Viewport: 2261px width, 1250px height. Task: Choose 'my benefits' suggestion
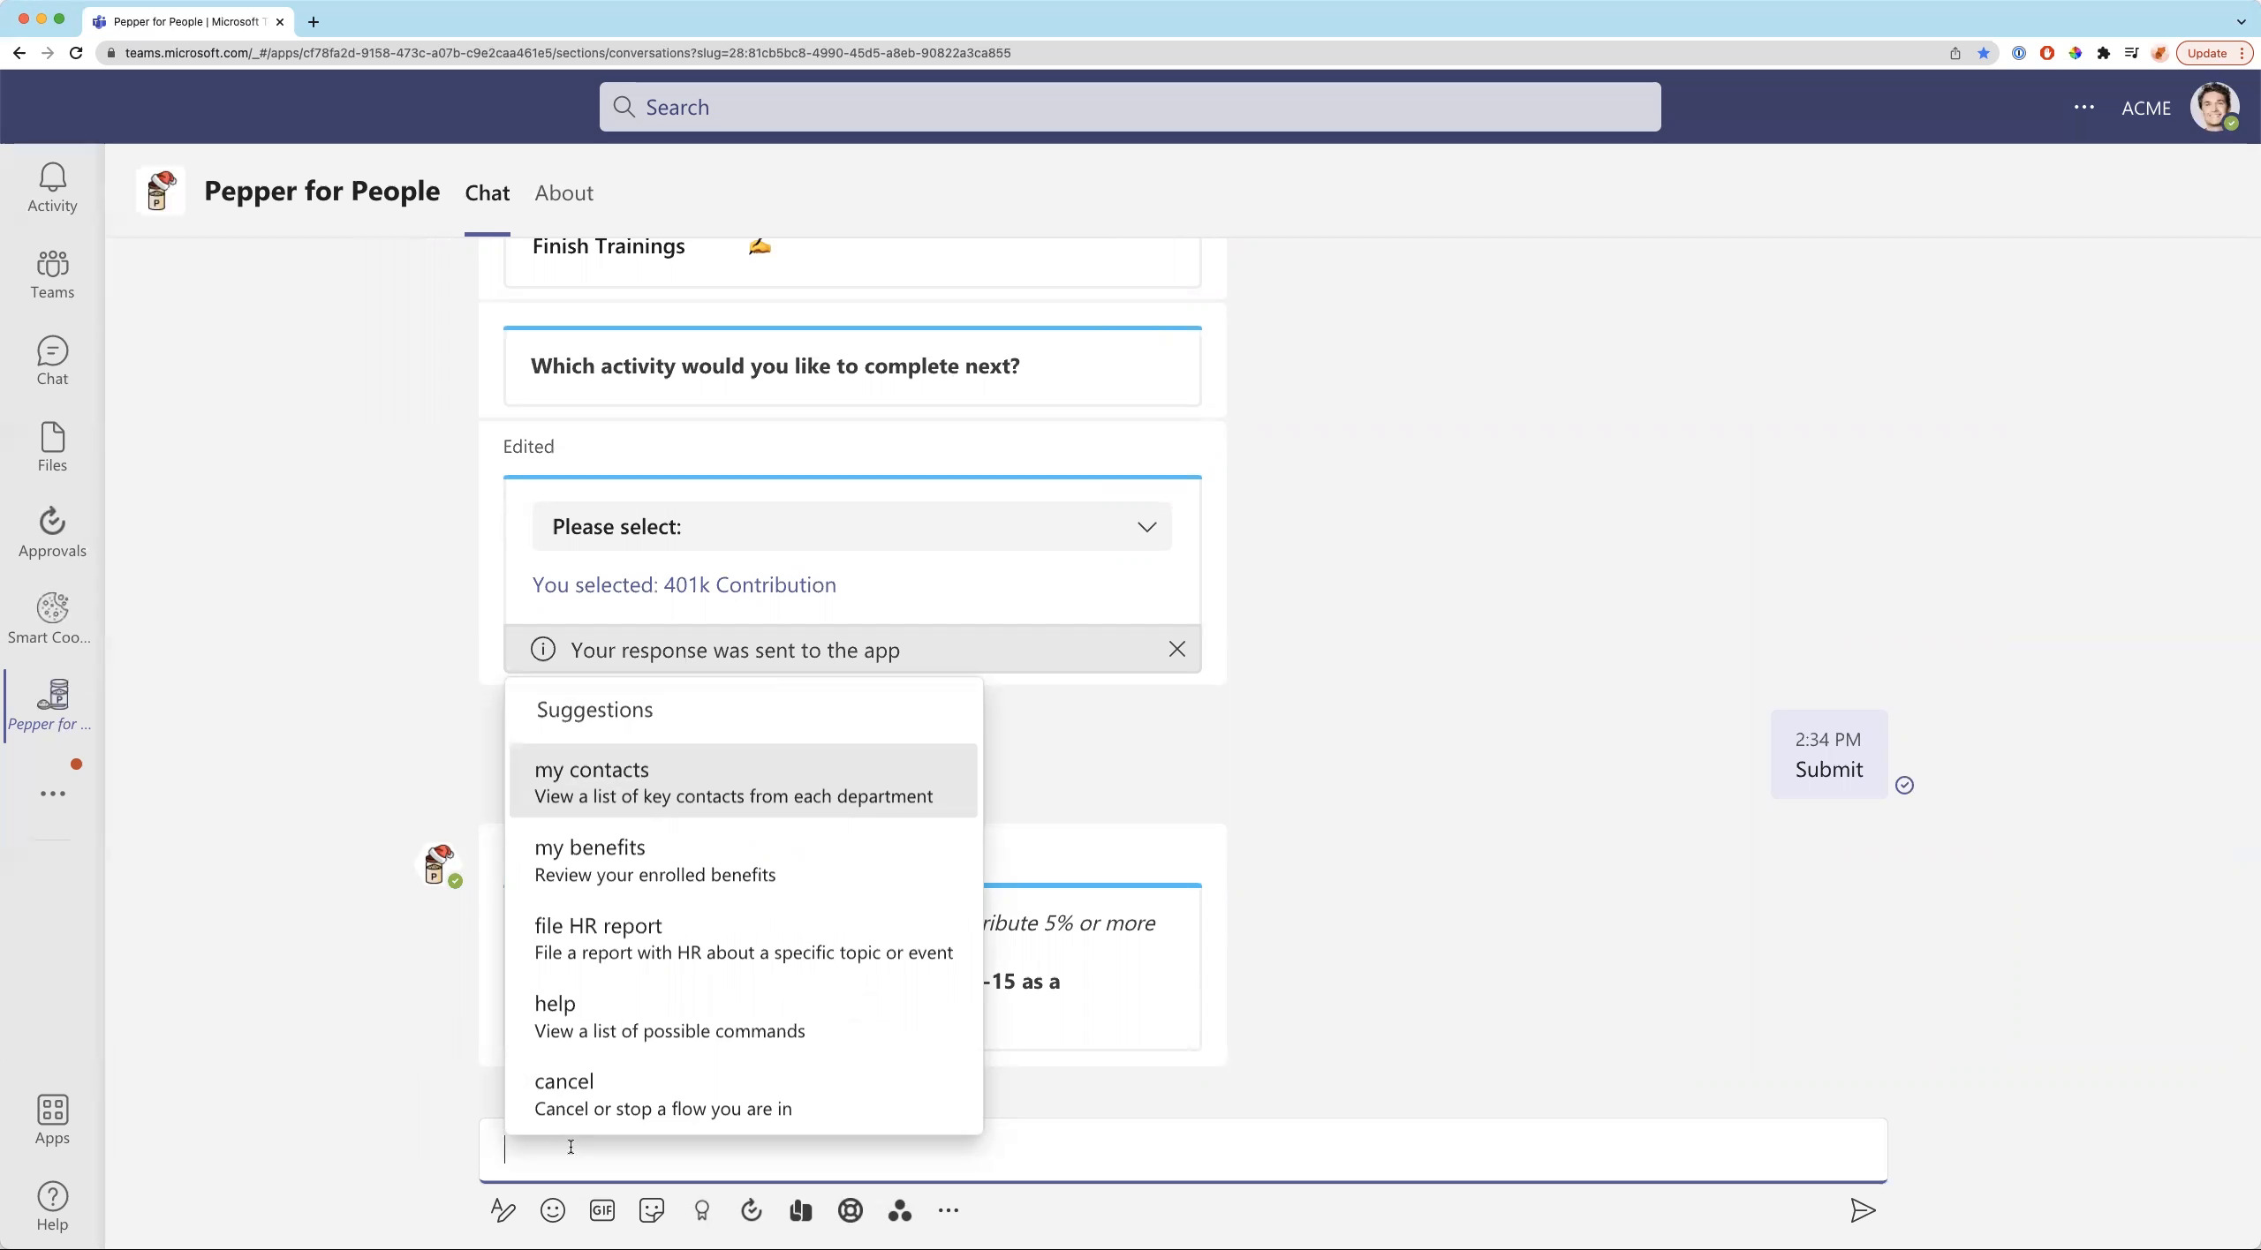point(743,859)
